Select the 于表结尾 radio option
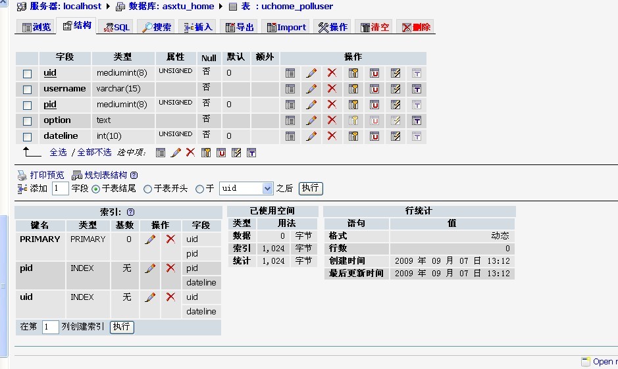 (x=96, y=189)
